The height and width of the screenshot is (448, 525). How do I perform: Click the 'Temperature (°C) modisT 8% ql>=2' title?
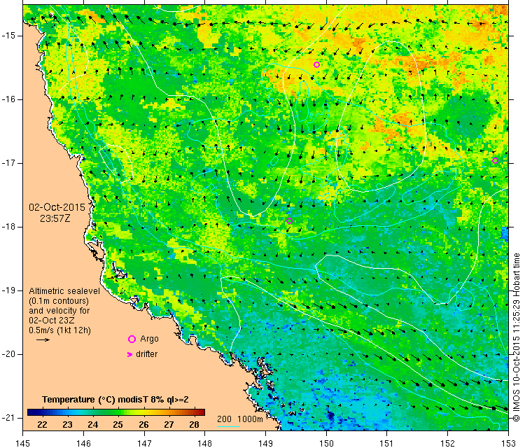tap(115, 400)
